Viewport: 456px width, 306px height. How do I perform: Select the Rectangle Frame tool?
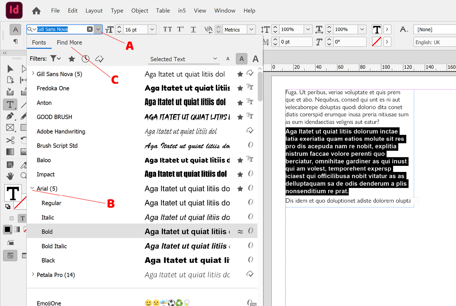10,127
